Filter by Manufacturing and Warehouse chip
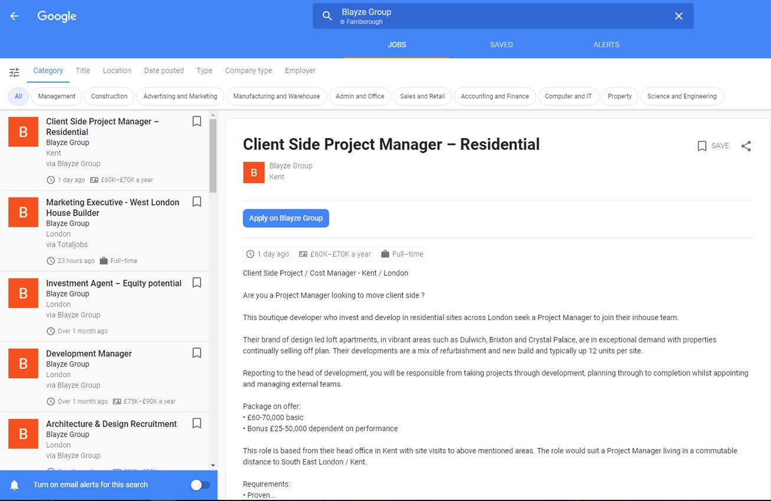The image size is (771, 501). tap(277, 97)
